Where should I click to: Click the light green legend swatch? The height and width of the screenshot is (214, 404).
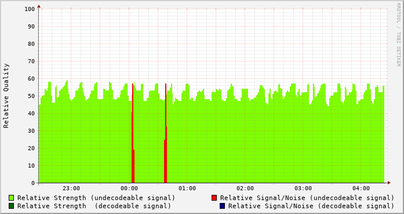click(x=11, y=198)
